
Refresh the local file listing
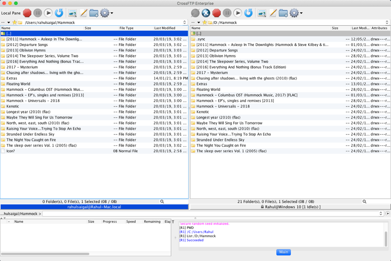[59, 13]
